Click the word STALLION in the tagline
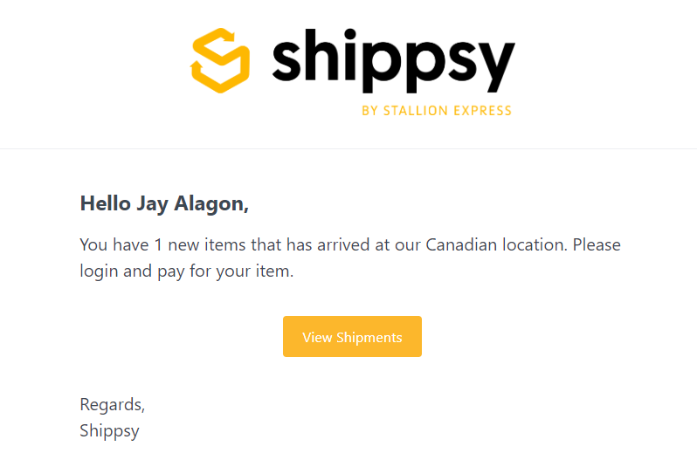 (x=416, y=111)
